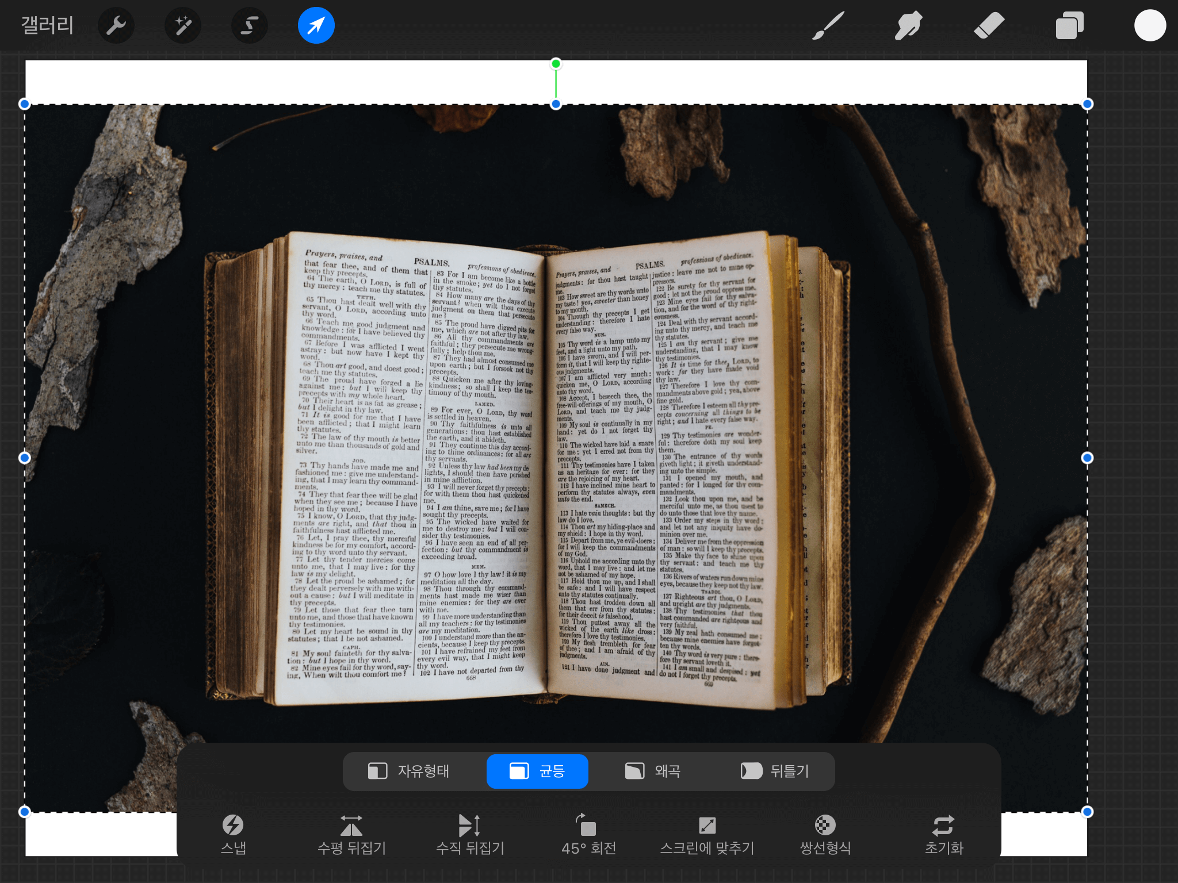Switch to 자유형태 freeform mode

409,771
